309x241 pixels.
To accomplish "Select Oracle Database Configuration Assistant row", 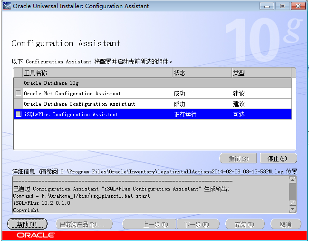I will (153, 104).
